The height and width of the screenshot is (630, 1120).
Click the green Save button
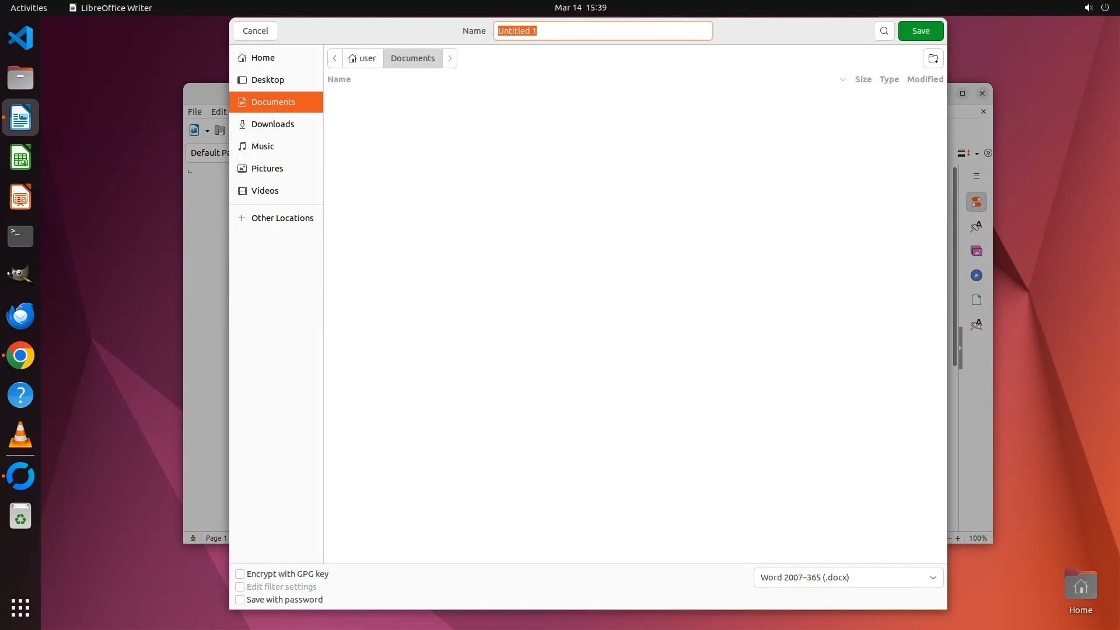[921, 31]
